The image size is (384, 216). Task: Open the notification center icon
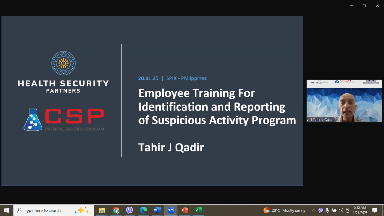(375, 210)
